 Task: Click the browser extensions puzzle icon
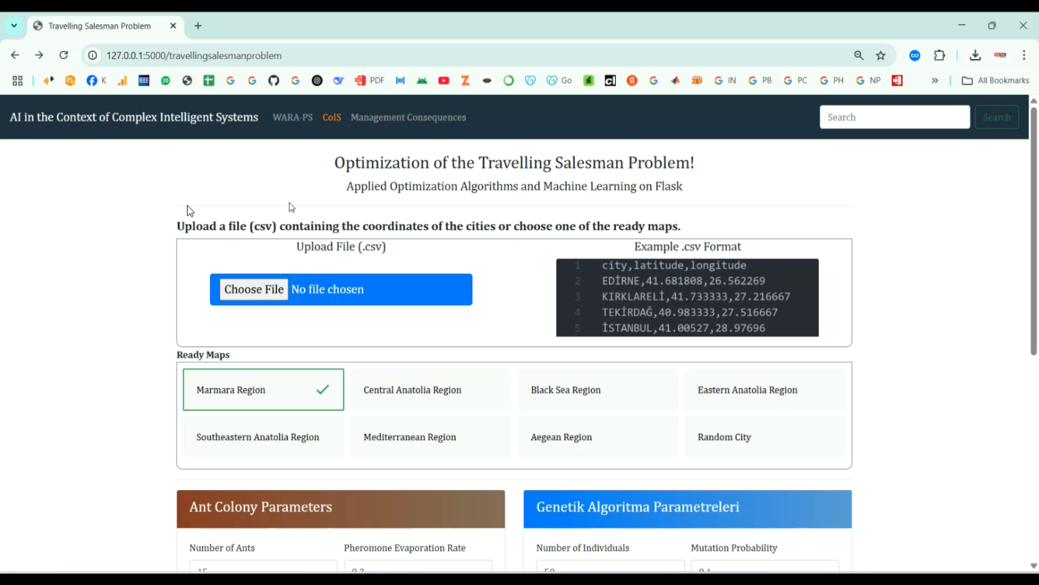pyautogui.click(x=939, y=55)
